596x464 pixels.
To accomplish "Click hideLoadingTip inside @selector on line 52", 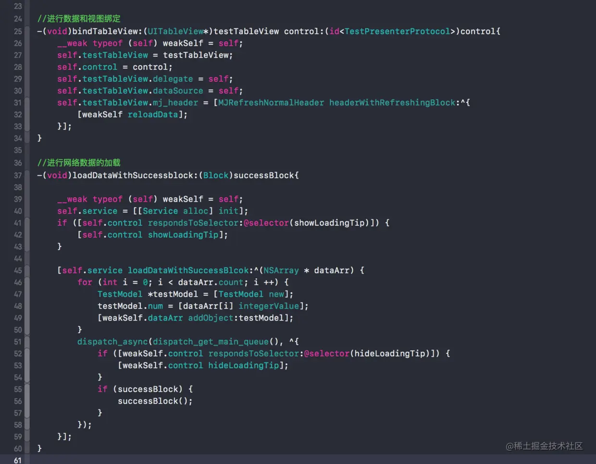I will 390,354.
